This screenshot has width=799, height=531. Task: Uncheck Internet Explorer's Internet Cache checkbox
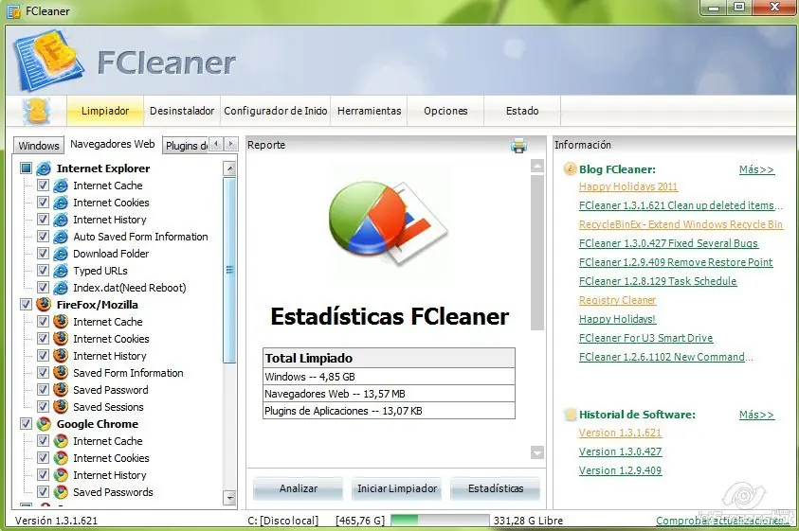pos(43,186)
